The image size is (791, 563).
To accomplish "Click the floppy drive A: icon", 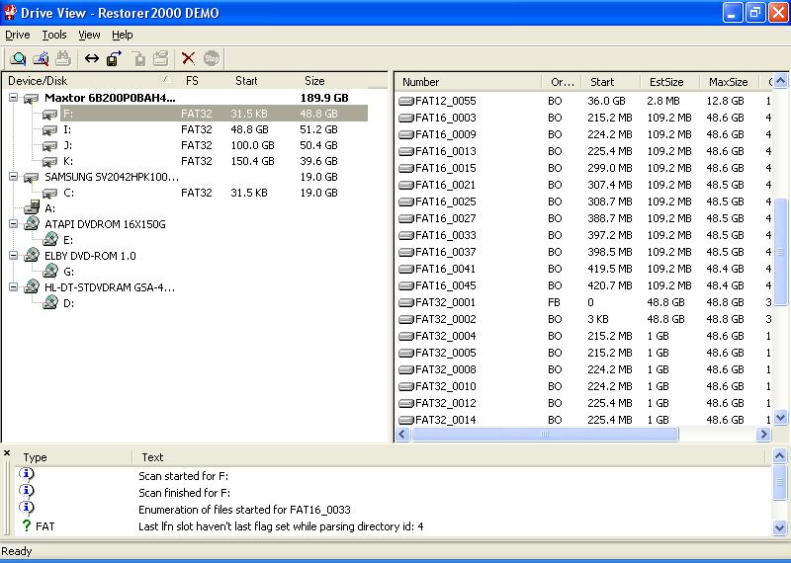I will pos(32,206).
